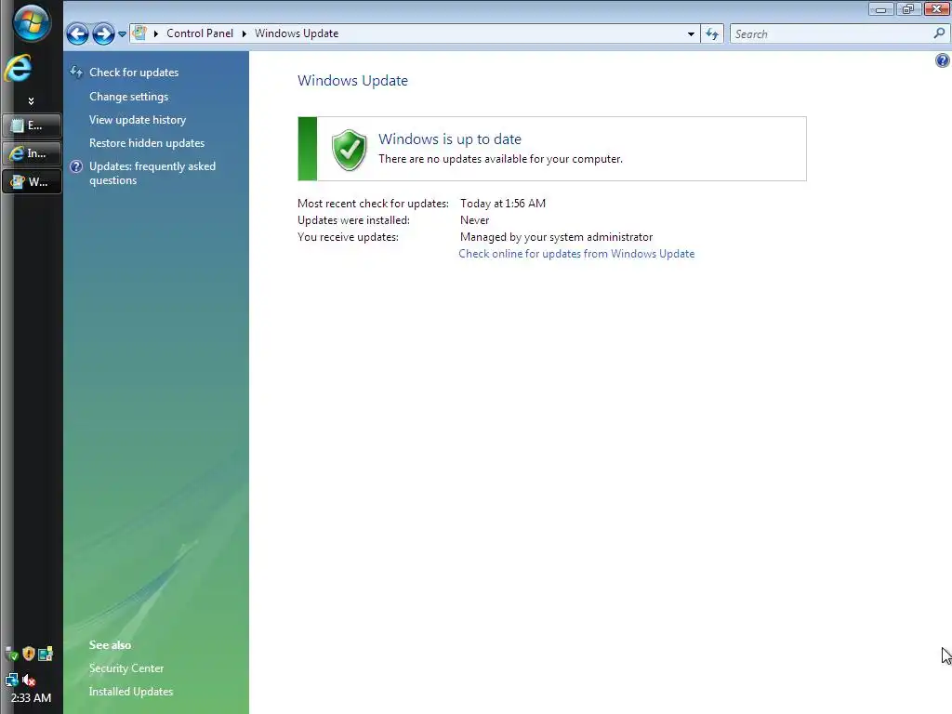The height and width of the screenshot is (714, 952).
Task: Launch Internet Explorer from Quick Launch
Action: click(x=19, y=68)
